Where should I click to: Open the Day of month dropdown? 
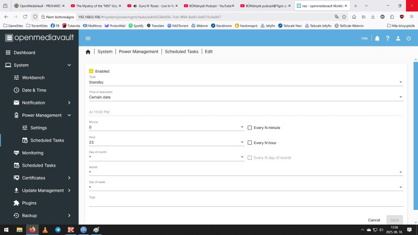167,157
